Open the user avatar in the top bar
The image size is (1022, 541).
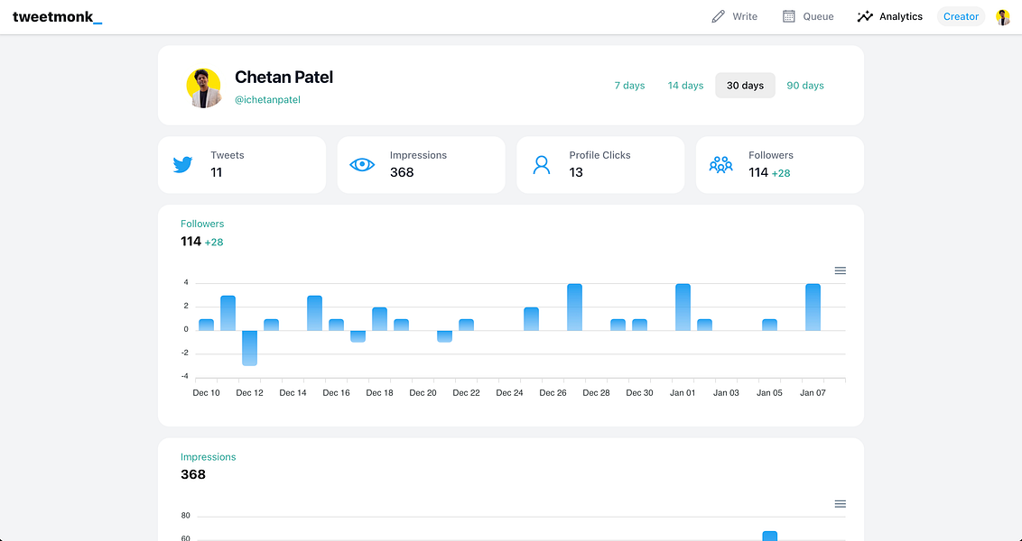[1002, 17]
